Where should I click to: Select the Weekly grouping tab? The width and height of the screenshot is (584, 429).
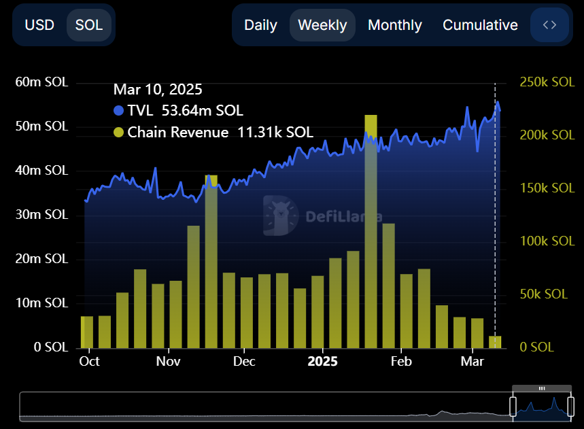(x=322, y=25)
